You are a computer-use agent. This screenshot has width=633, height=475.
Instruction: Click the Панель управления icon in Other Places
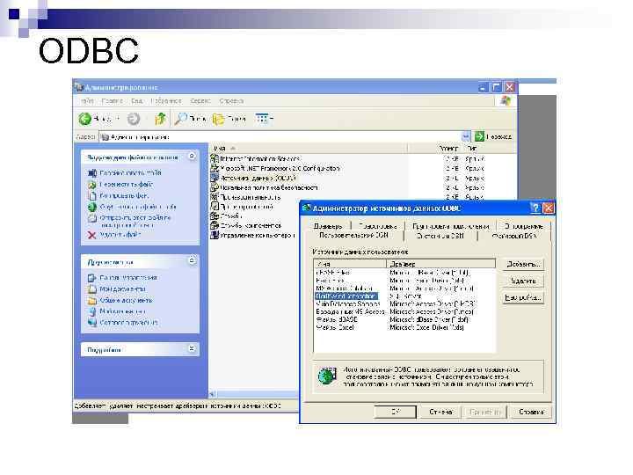pyautogui.click(x=92, y=278)
